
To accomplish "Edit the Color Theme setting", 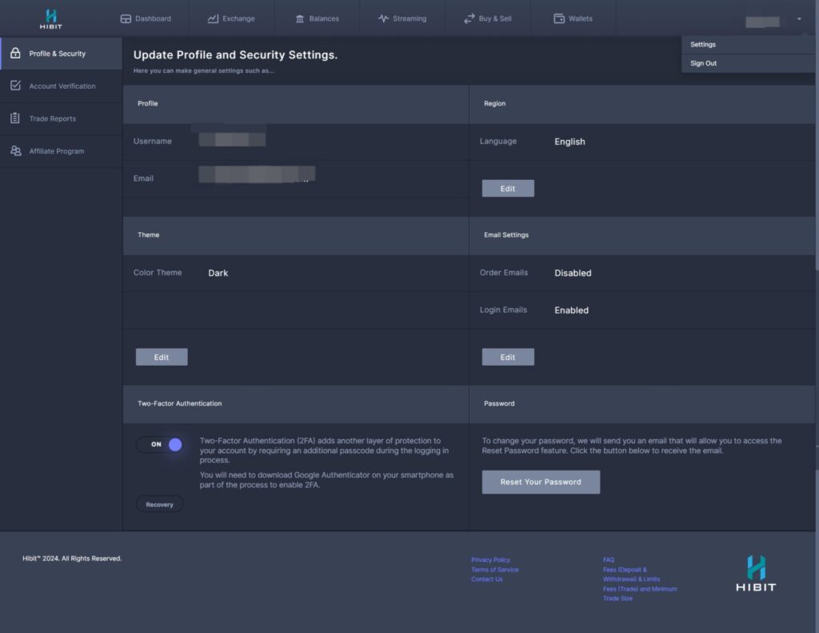I will (162, 357).
